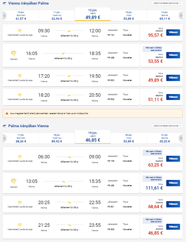Click the Ryanair harp logo on the 13:05 flight

tap(14, 181)
